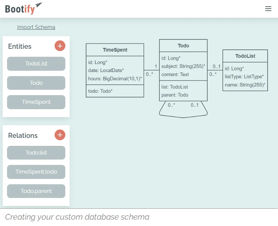Click 'subject: String(255)*' attribute
Screen dimensions: 278x226
(x=183, y=66)
